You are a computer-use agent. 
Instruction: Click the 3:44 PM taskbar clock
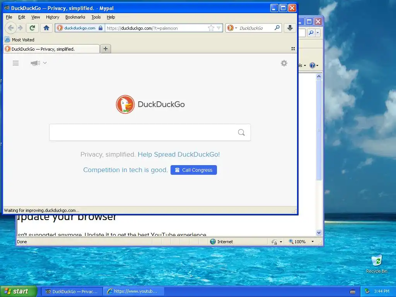click(382, 292)
